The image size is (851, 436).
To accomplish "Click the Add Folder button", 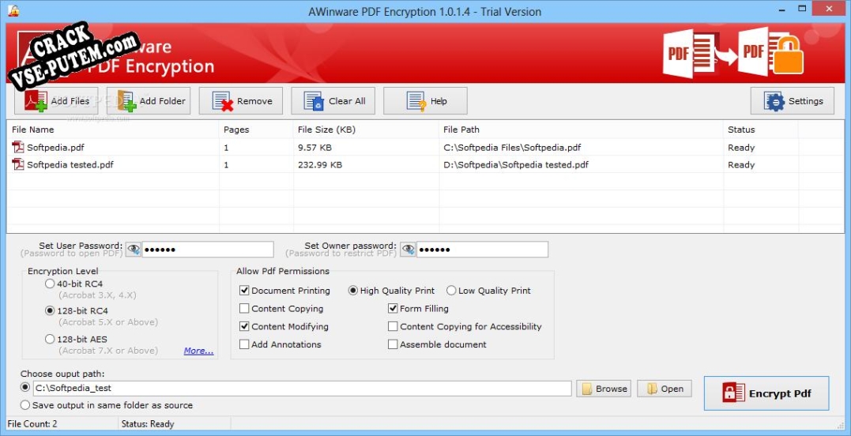I will tap(149, 101).
